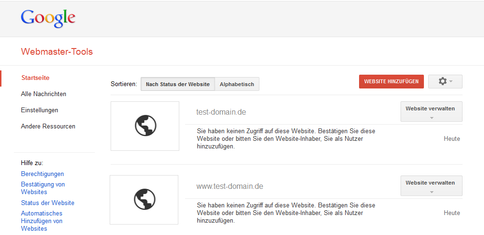Viewport: 484px width, 235px height.
Task: Click globe thumbnail for www.test-domain.de
Action: (x=144, y=200)
